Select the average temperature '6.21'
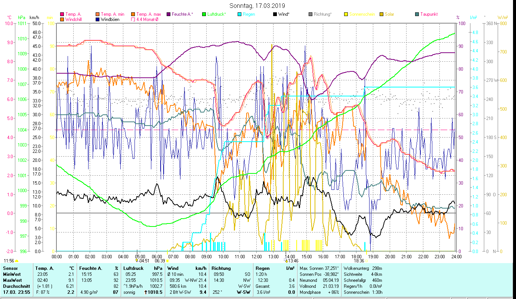Image resolution: width=516 pixels, height=299 pixels. [70, 286]
